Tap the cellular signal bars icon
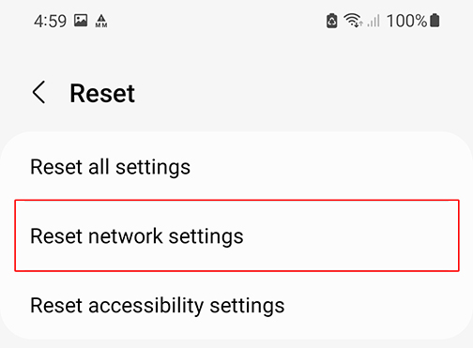The image size is (473, 348). pyautogui.click(x=374, y=21)
